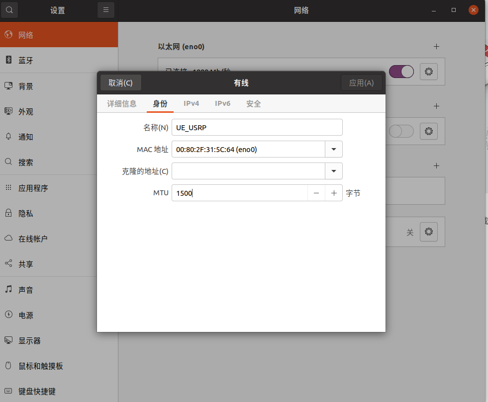This screenshot has width=488, height=402.
Task: Switch to the 身份 tab
Action: point(160,103)
